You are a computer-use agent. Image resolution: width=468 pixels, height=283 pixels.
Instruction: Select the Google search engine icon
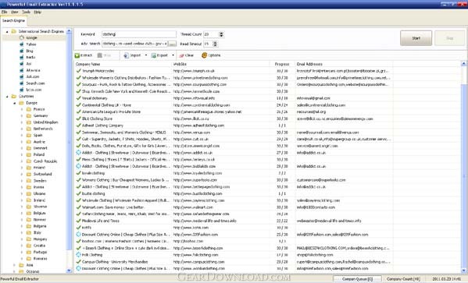pyautogui.click(x=22, y=38)
